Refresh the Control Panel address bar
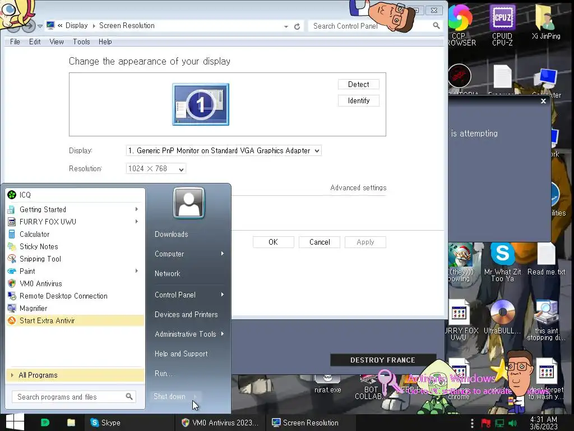Screen dimensions: 574x431 (297, 26)
